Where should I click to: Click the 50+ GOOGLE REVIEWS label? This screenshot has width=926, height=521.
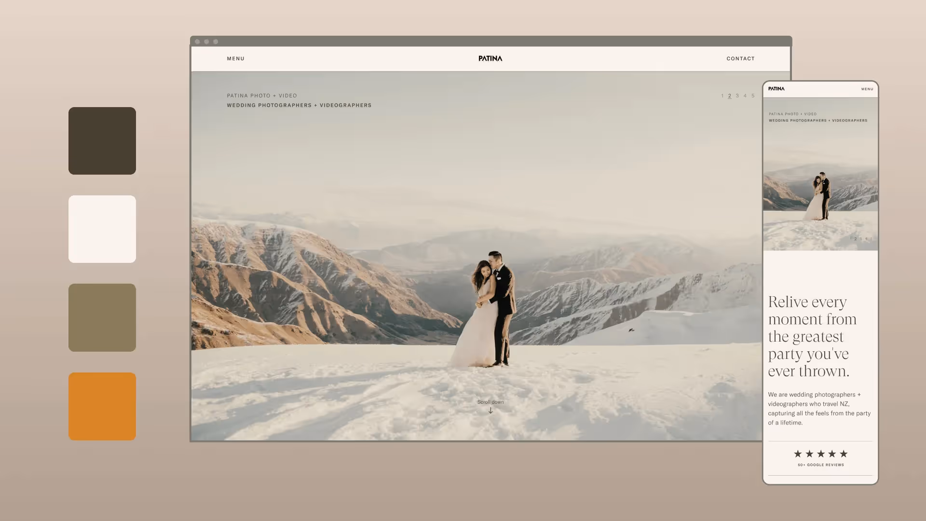coord(820,465)
